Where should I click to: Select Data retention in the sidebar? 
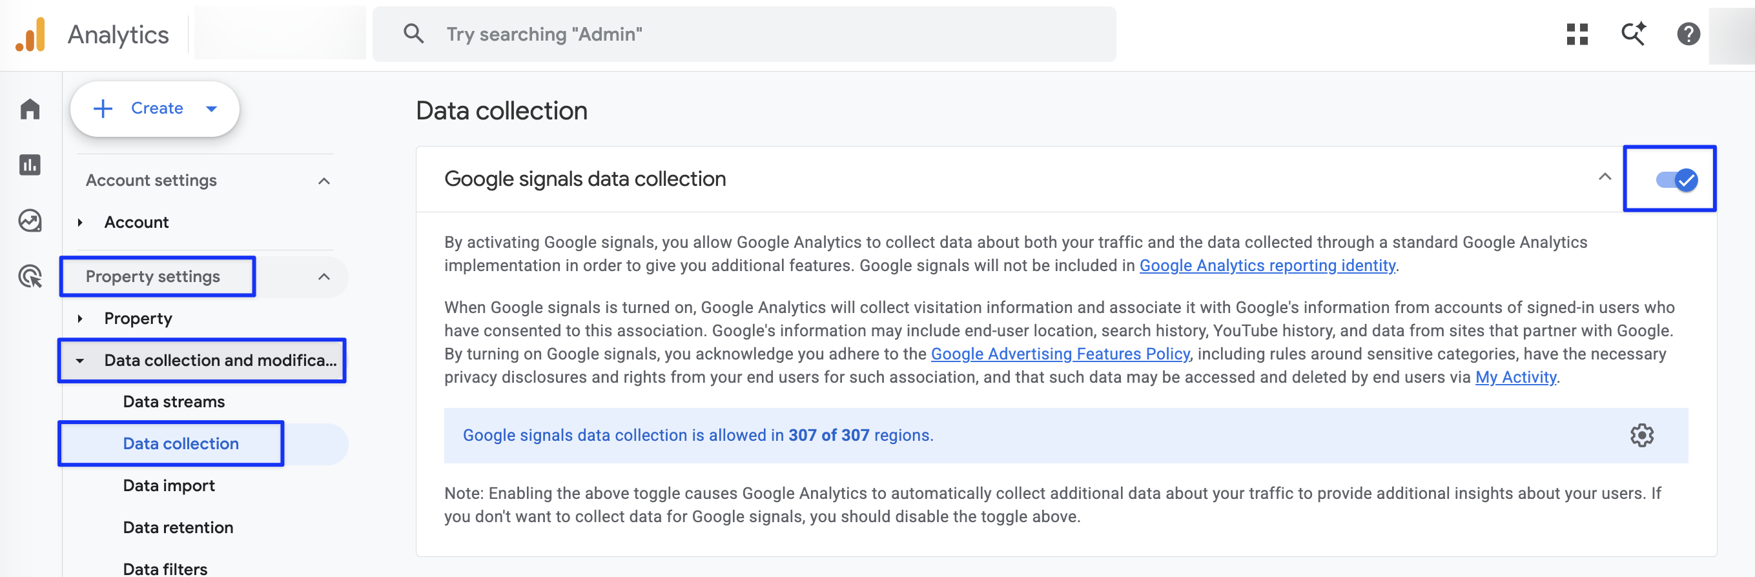point(178,528)
